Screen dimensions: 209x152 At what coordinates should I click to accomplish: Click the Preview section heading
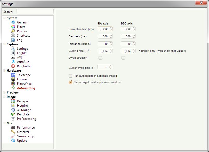[x=13, y=92]
